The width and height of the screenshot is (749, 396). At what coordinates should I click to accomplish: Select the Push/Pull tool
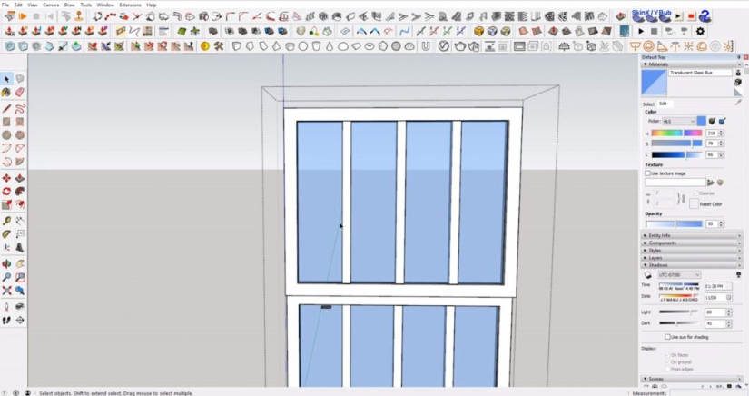[20, 178]
